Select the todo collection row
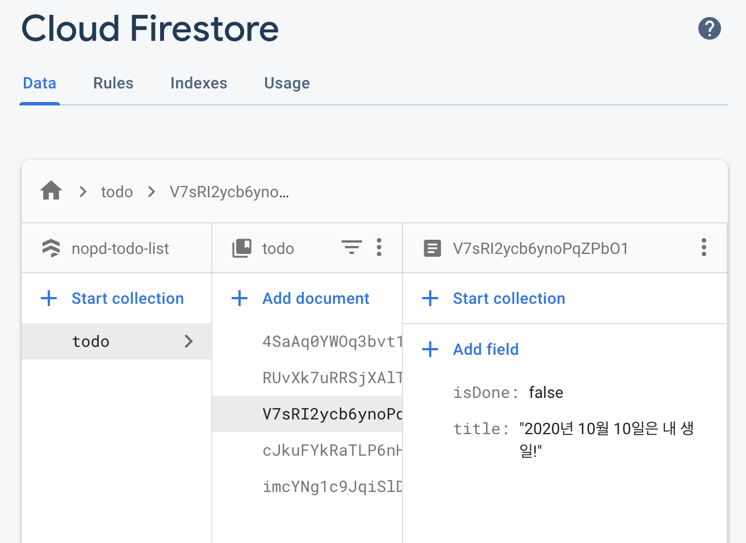 click(x=116, y=341)
